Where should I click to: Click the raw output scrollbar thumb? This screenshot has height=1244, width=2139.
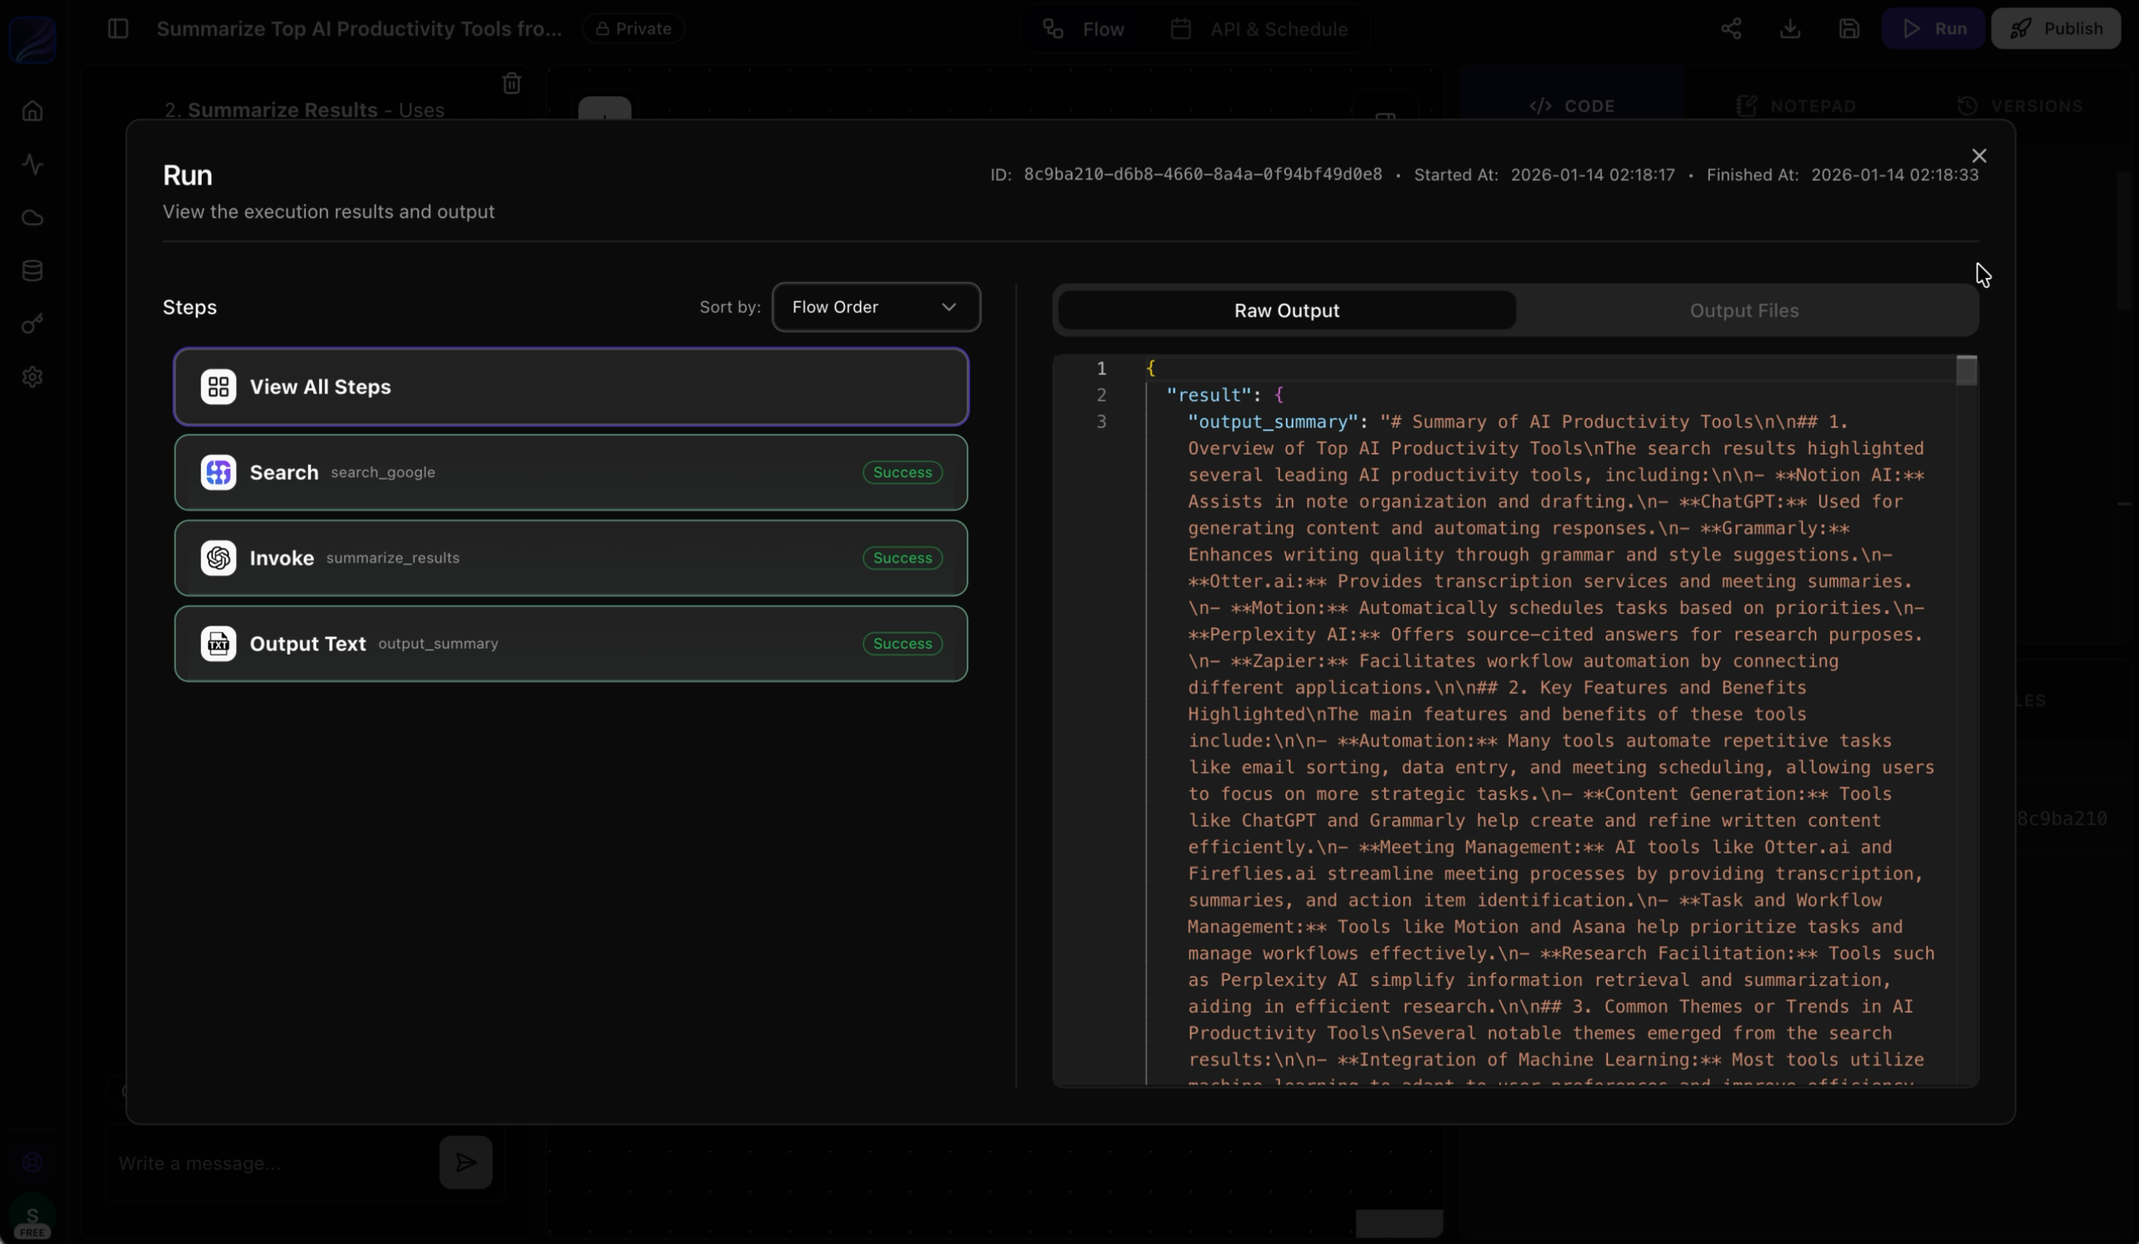coord(1966,371)
